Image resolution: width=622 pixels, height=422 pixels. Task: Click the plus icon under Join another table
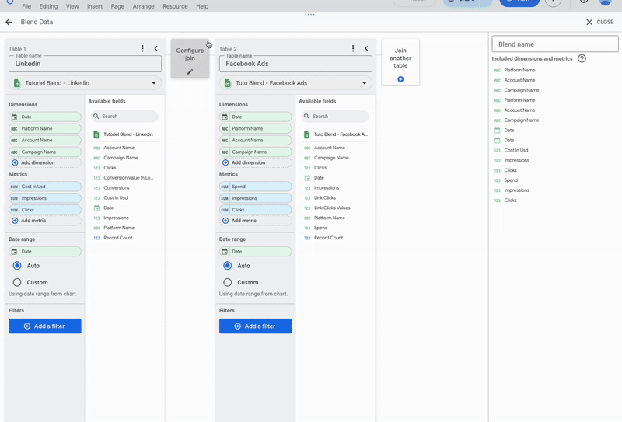400,79
